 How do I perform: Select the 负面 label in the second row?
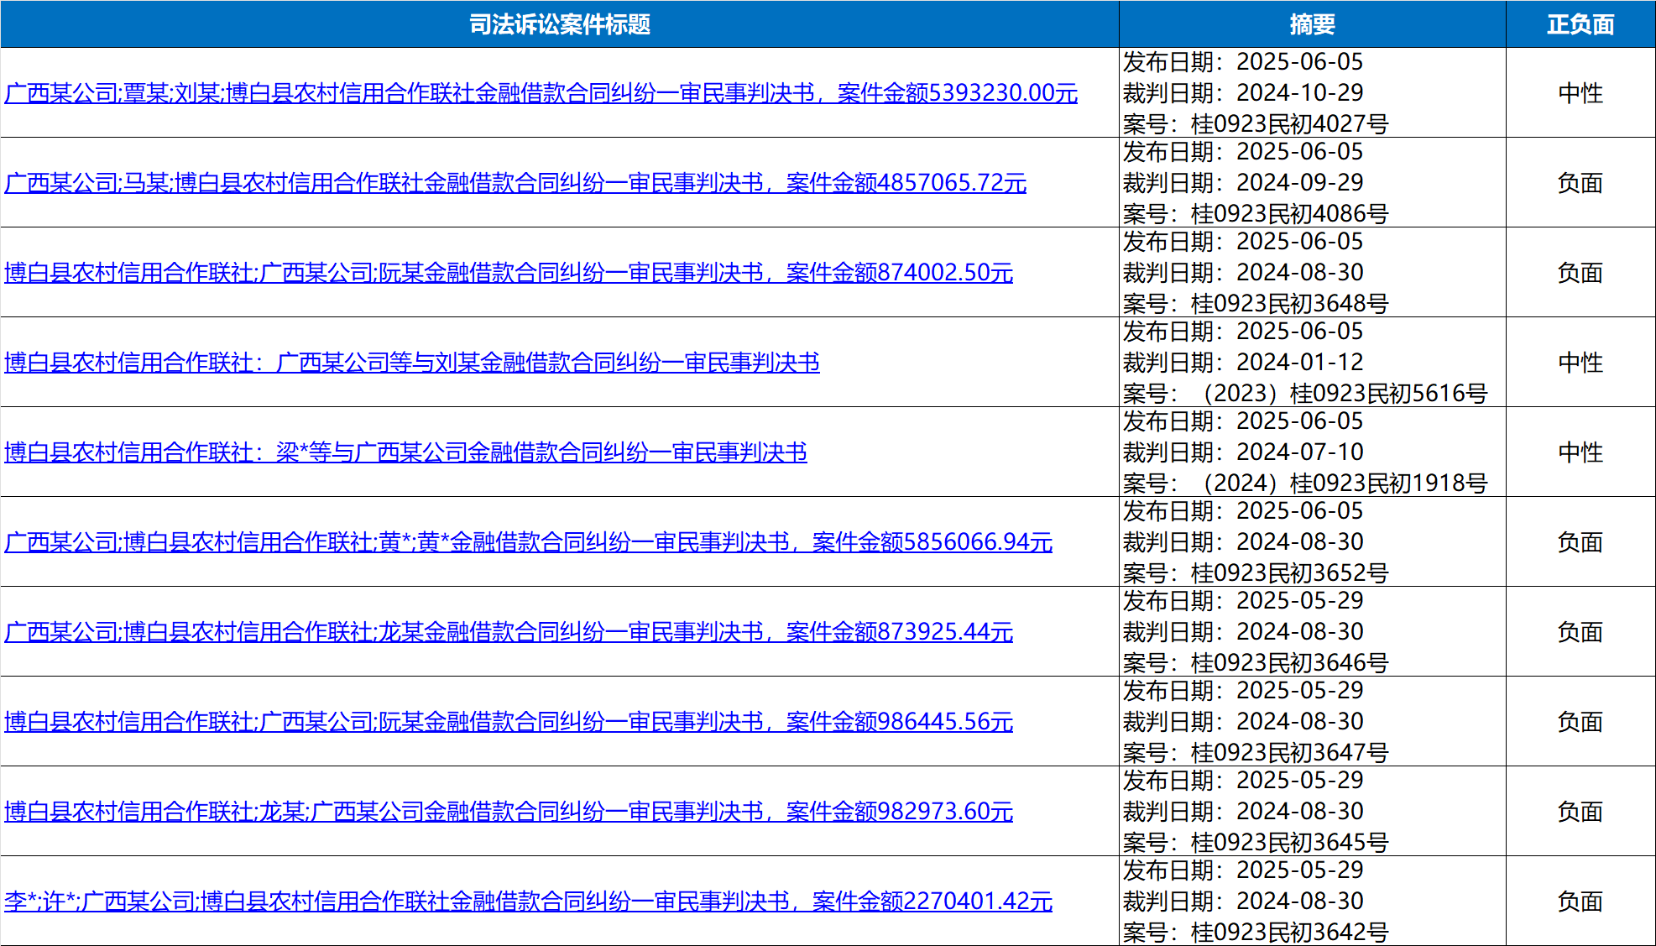[1579, 183]
